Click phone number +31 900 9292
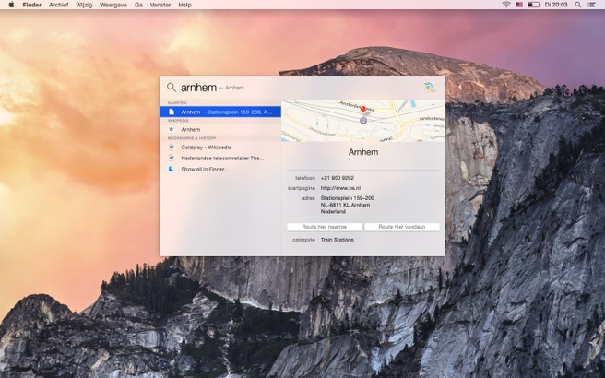The height and width of the screenshot is (378, 605). pyautogui.click(x=338, y=178)
